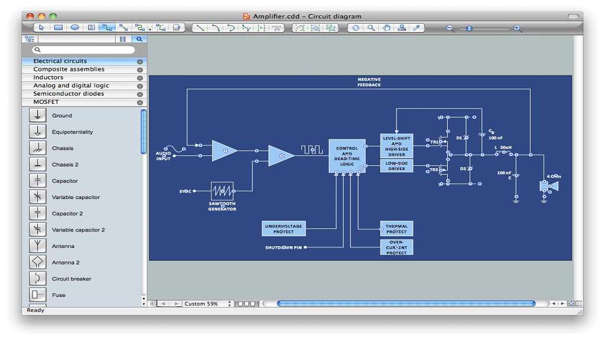Pick the Variable capacitor symbol
The width and height of the screenshot is (605, 340).
click(37, 197)
